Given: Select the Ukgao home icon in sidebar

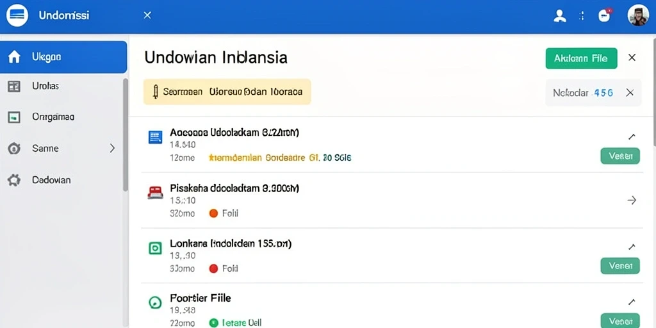Looking at the screenshot, I should 14,57.
